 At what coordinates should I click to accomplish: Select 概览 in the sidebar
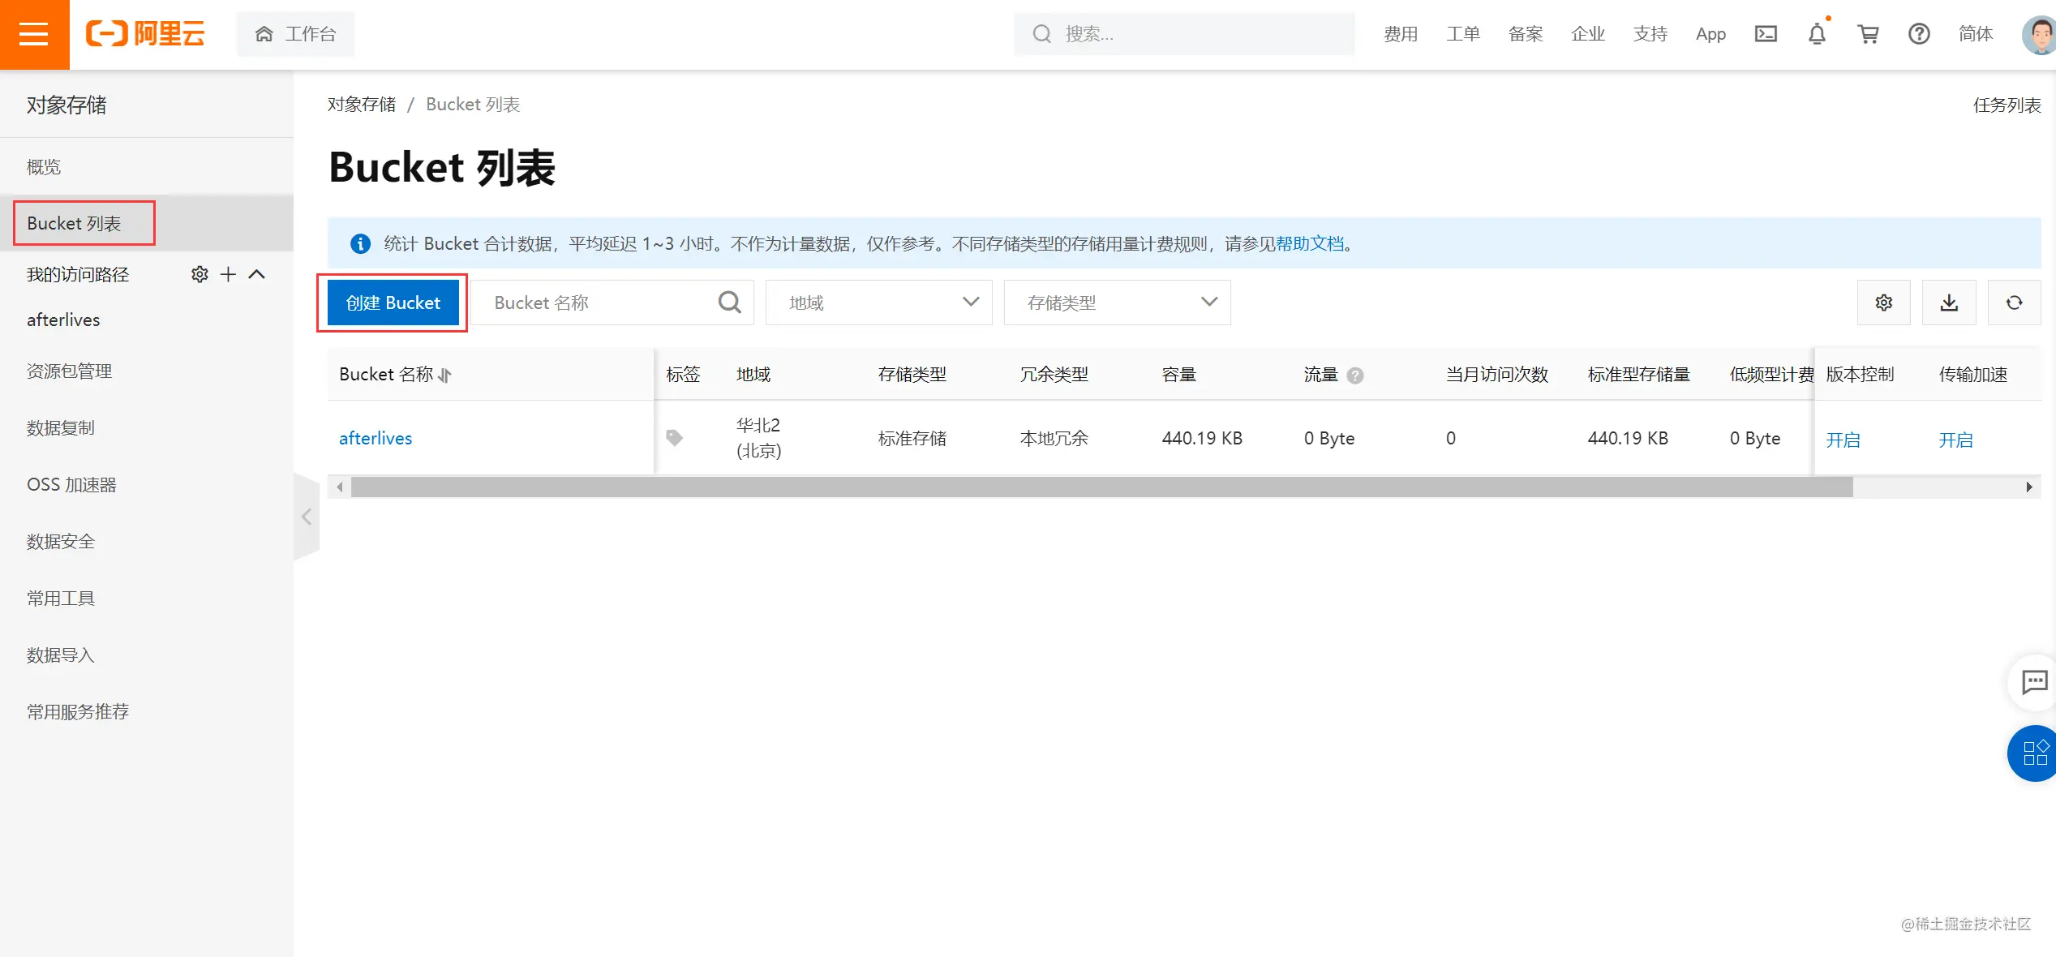[x=147, y=167]
